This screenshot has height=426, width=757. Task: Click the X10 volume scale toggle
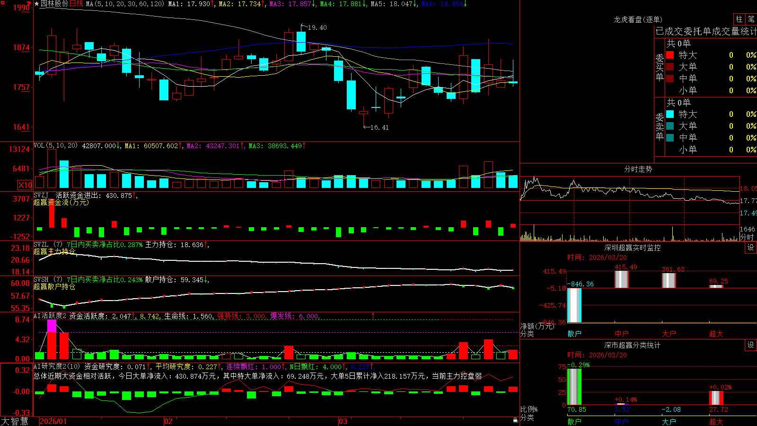point(25,185)
